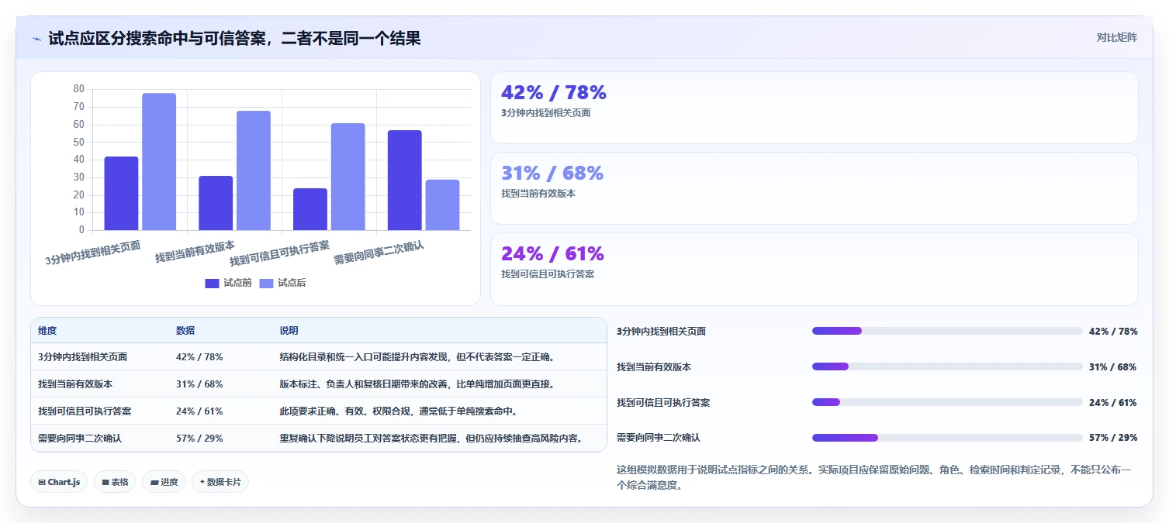Viewport: 1169px width, 523px height.
Task: Click table cell 3分钟内找到相关页面
Action: 82,357
